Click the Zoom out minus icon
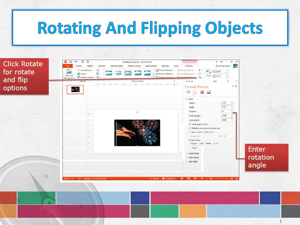This screenshot has width=300, height=225. [207, 178]
